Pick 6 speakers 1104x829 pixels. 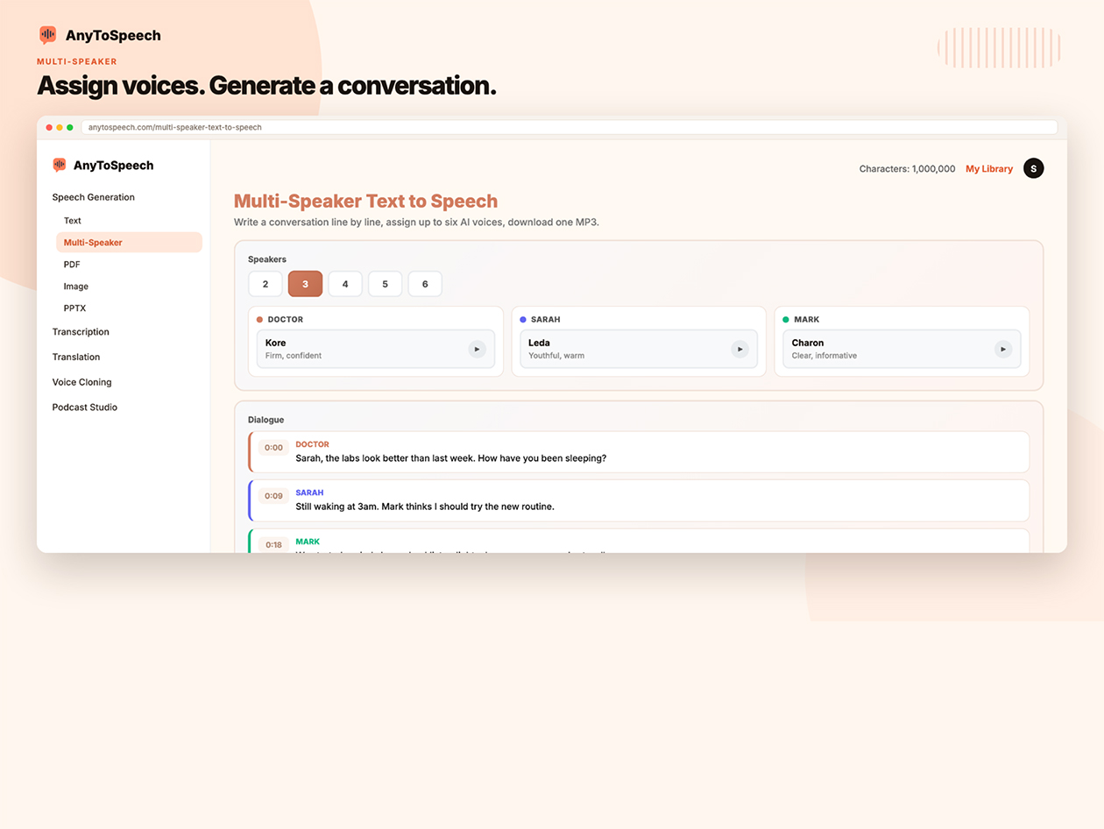[425, 284]
